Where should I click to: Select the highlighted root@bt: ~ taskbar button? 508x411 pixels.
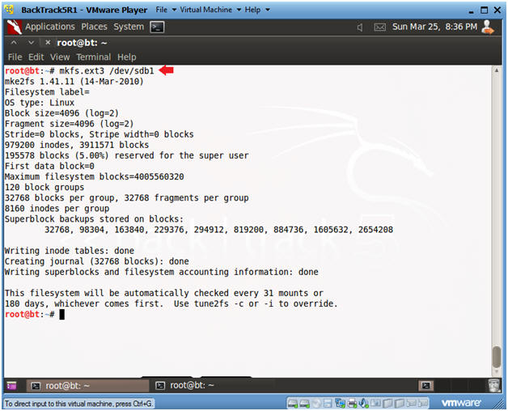[x=87, y=386]
